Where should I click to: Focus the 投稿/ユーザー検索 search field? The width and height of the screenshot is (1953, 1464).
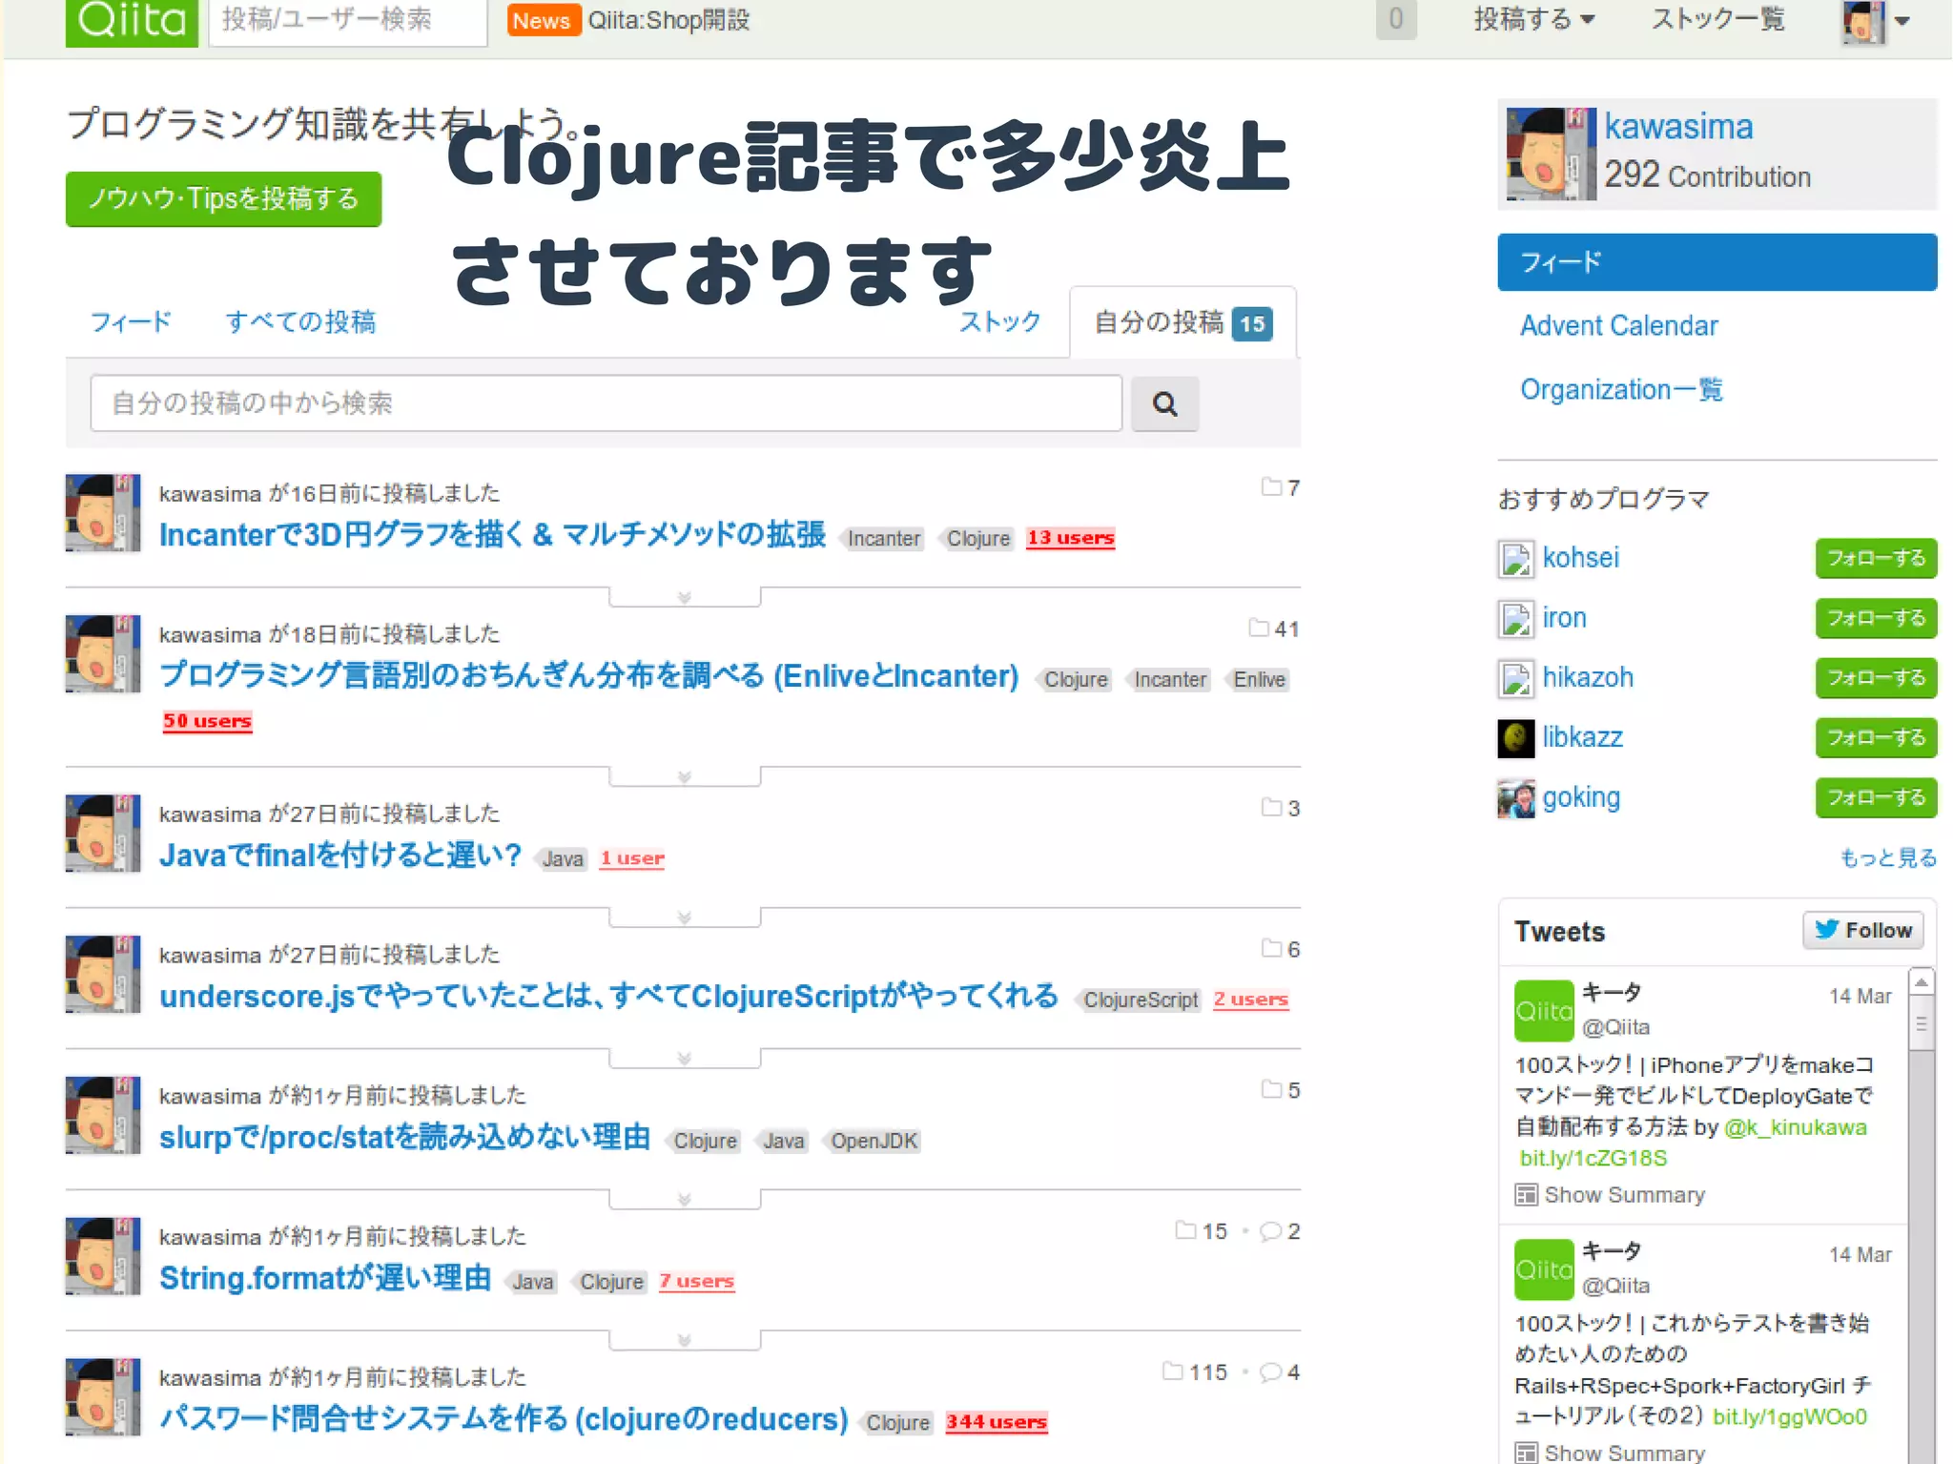pos(347,20)
